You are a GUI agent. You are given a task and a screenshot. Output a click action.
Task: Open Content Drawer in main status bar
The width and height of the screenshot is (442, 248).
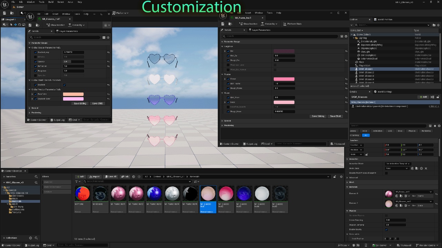(x=11, y=245)
